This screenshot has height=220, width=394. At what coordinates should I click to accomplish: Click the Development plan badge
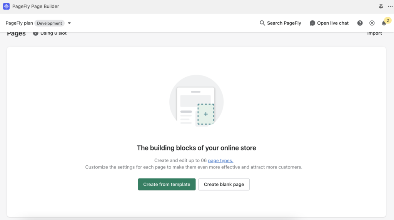49,23
